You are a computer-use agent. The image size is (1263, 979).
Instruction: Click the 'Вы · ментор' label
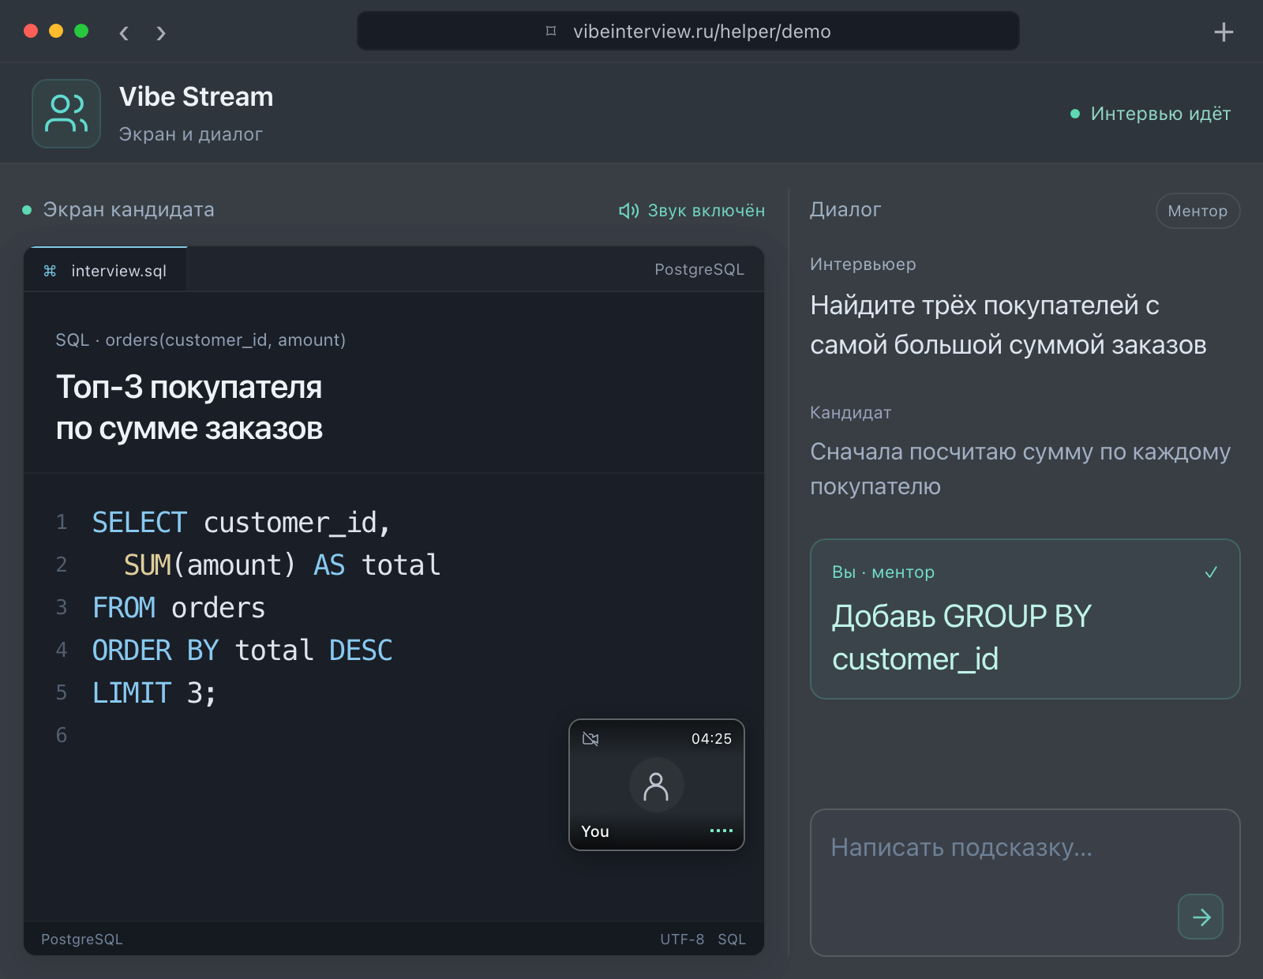point(883,572)
